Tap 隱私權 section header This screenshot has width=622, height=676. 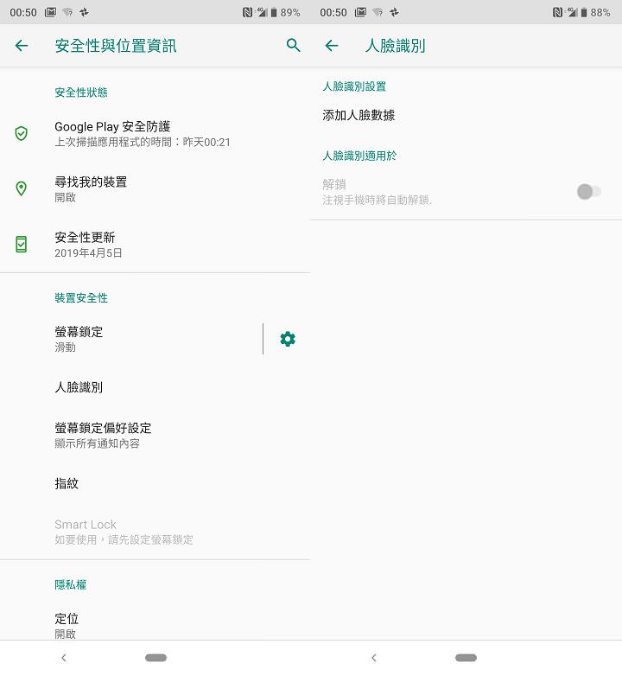pos(71,584)
